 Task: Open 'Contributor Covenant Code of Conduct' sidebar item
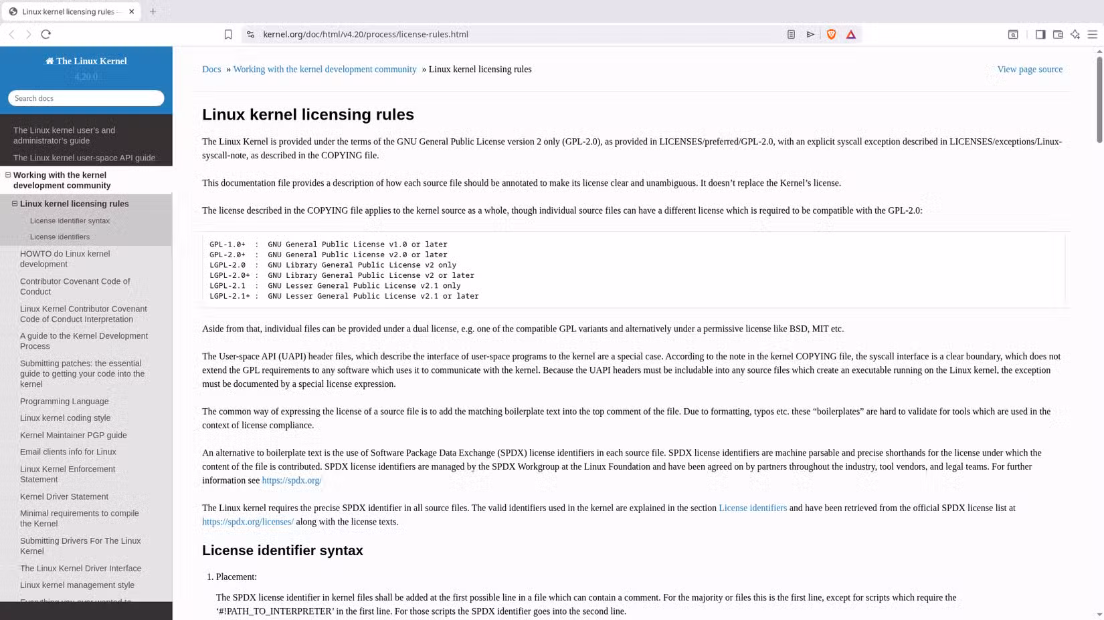click(x=75, y=287)
